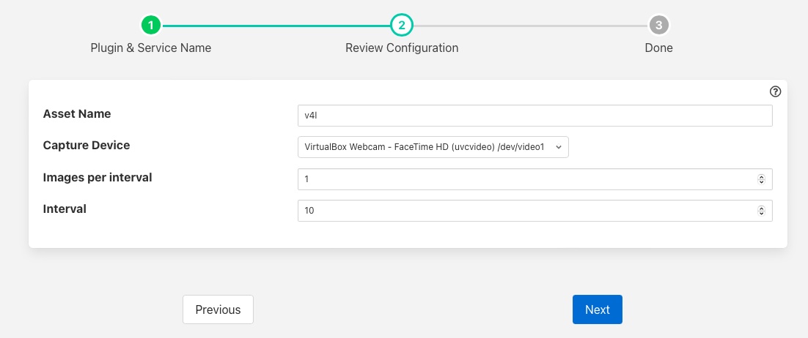This screenshot has height=338, width=808.
Task: Click the chevron arrow on the Capture Device selector
Action: click(559, 147)
